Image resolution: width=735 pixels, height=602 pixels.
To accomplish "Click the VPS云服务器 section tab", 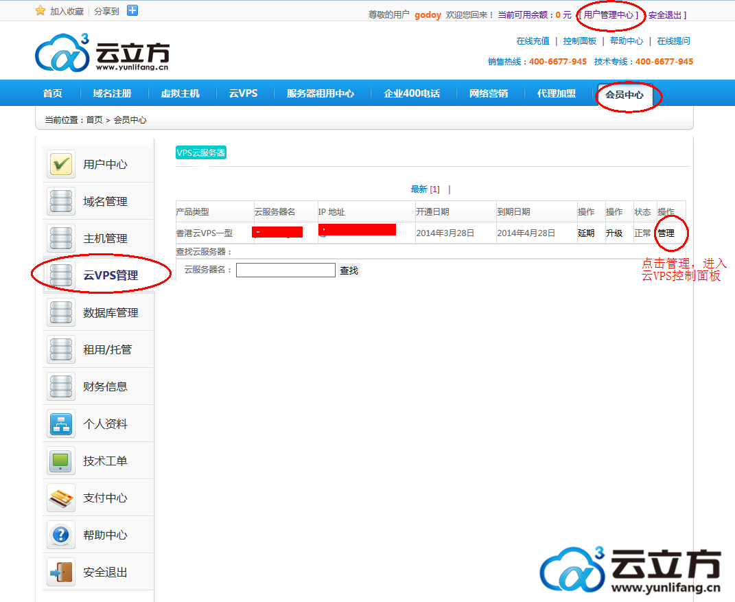I will 201,152.
